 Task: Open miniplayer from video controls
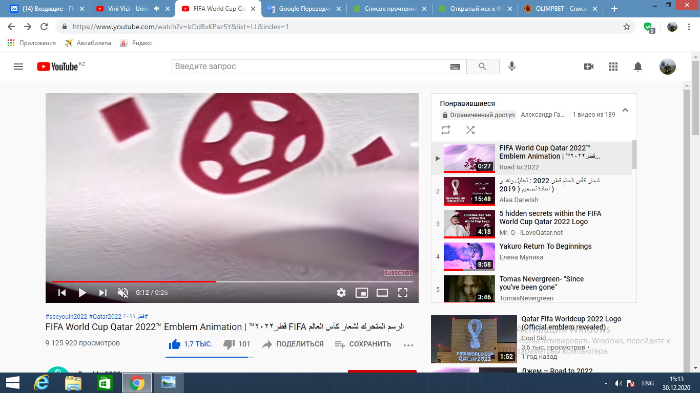362,293
